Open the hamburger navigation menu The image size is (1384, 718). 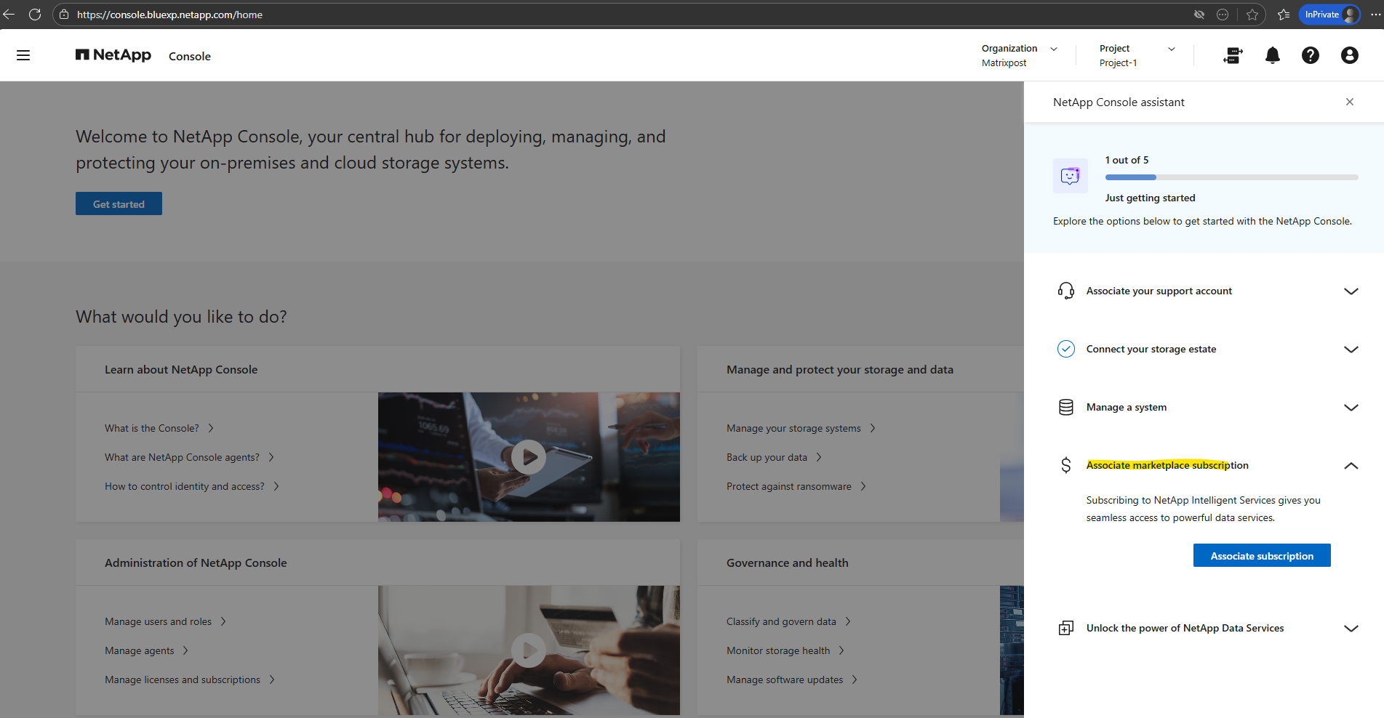(x=23, y=55)
